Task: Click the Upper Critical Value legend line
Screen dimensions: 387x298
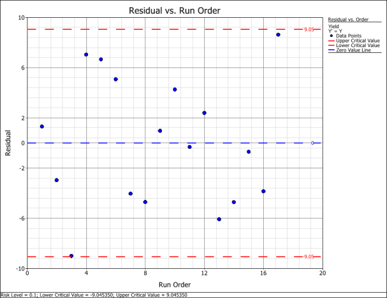Action: click(x=331, y=40)
